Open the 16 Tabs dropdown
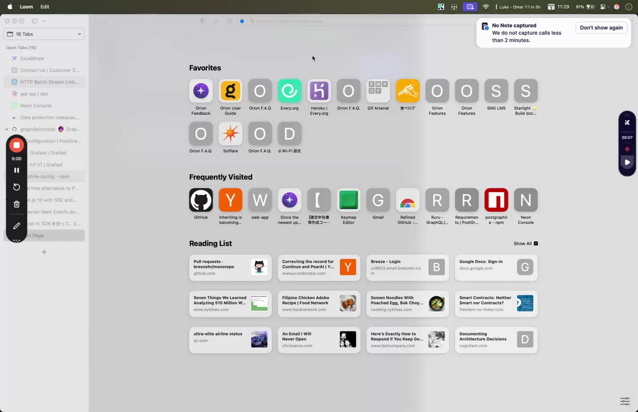The image size is (638, 412). click(44, 34)
